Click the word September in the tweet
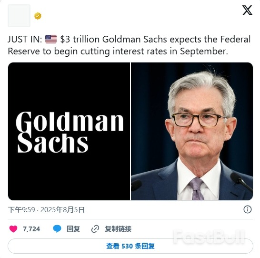This screenshot has height=258, width=260. coord(204,52)
